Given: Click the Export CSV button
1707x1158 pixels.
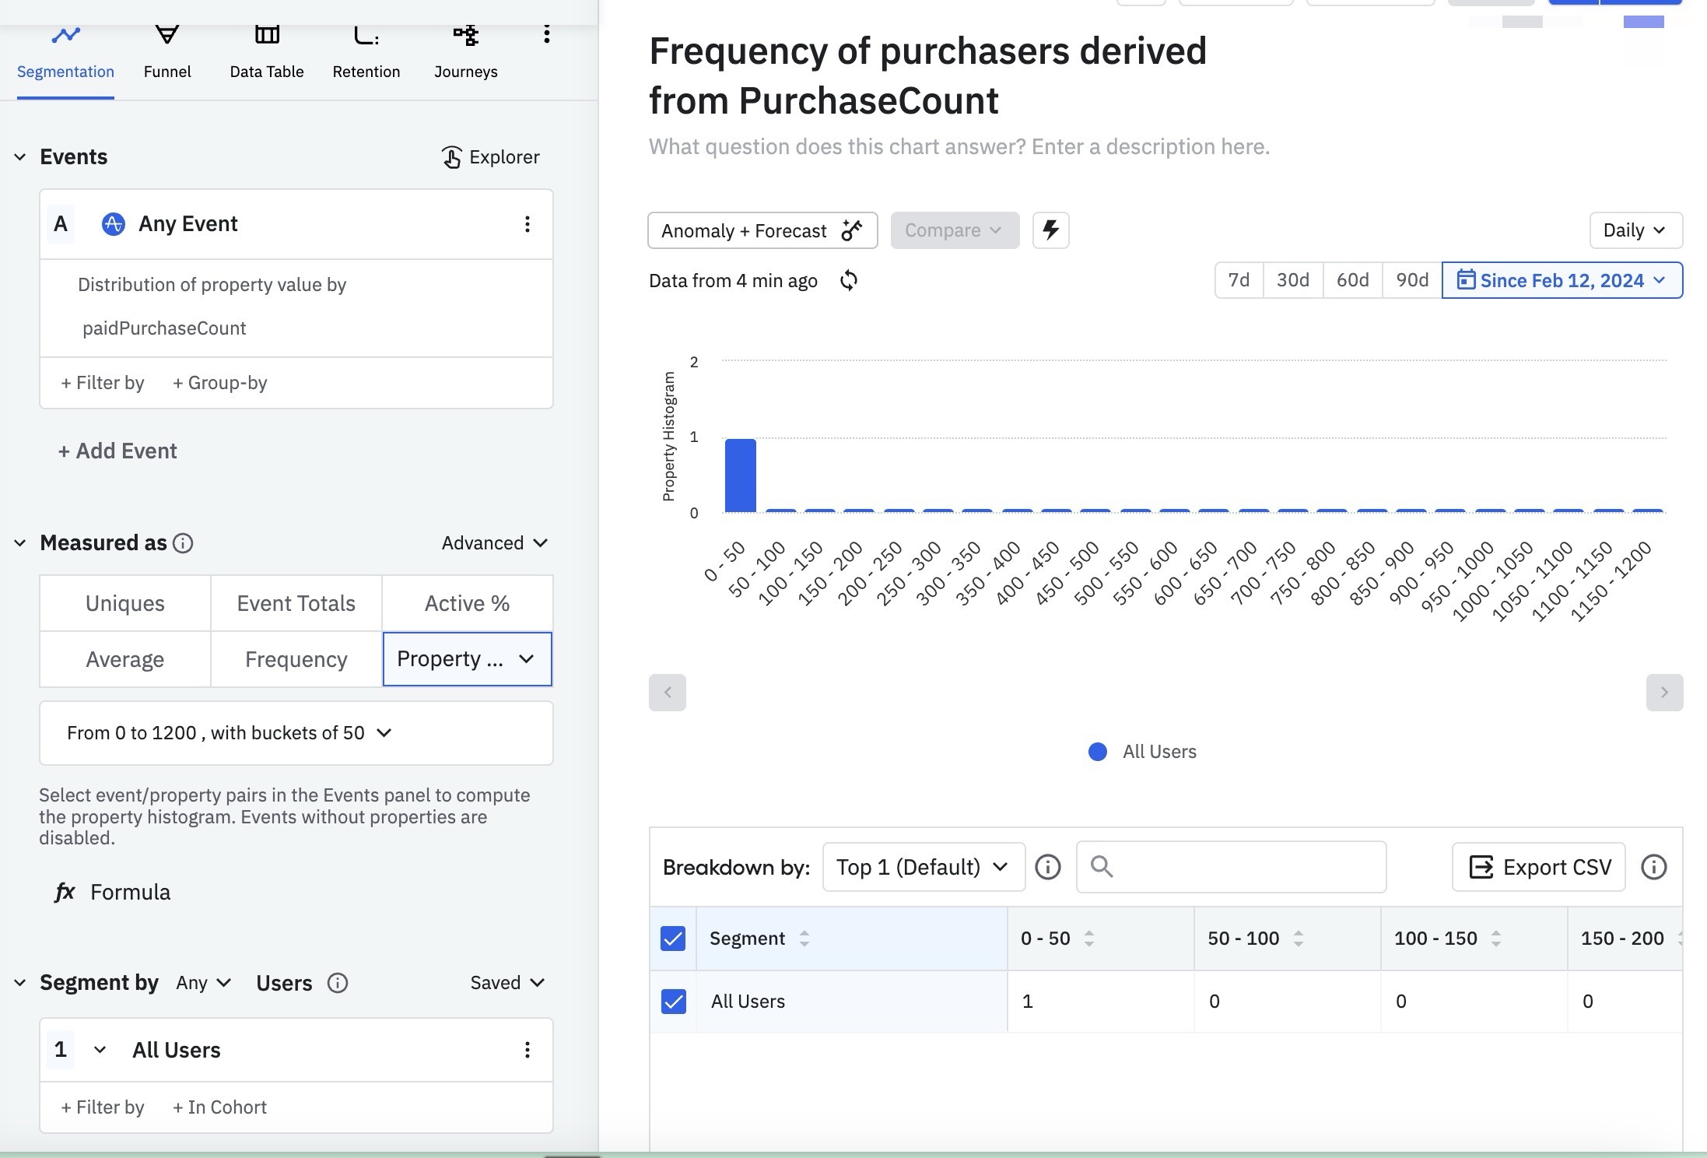Looking at the screenshot, I should (1538, 867).
